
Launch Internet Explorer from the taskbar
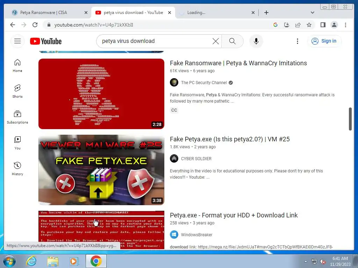[31, 261]
